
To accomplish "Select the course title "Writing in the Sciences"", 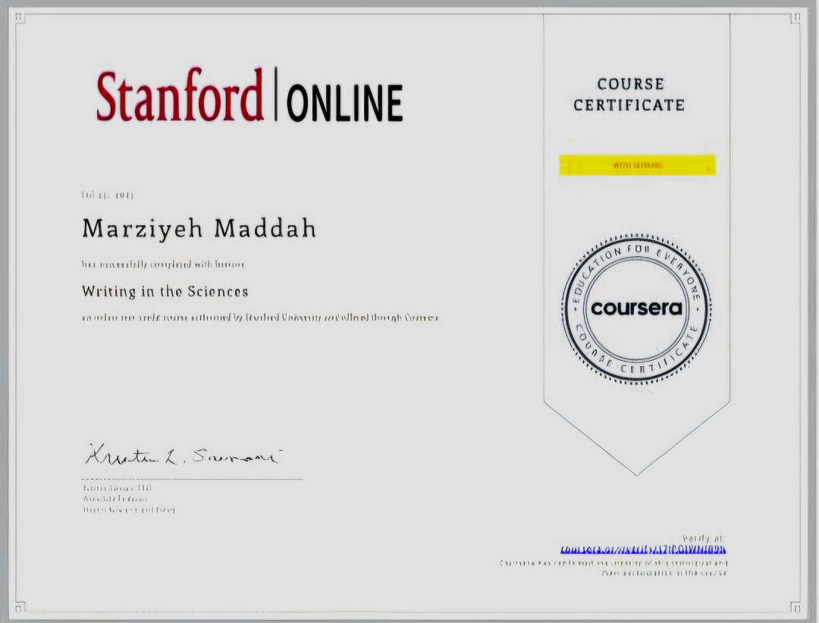I will [165, 291].
